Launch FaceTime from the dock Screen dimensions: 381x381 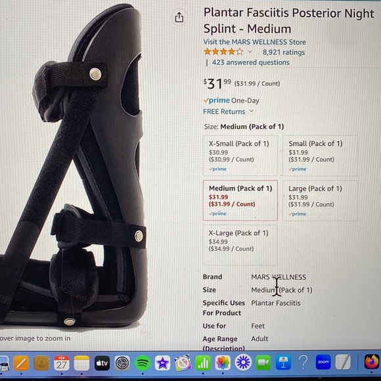pos(263,363)
